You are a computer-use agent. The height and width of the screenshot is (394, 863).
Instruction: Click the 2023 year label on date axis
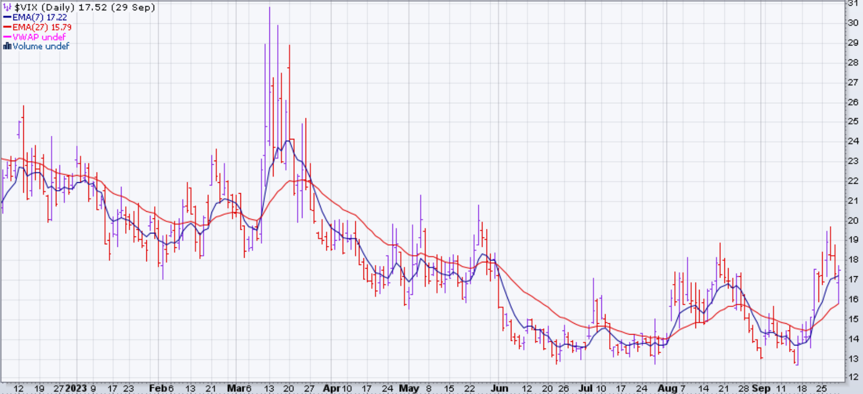coord(77,388)
